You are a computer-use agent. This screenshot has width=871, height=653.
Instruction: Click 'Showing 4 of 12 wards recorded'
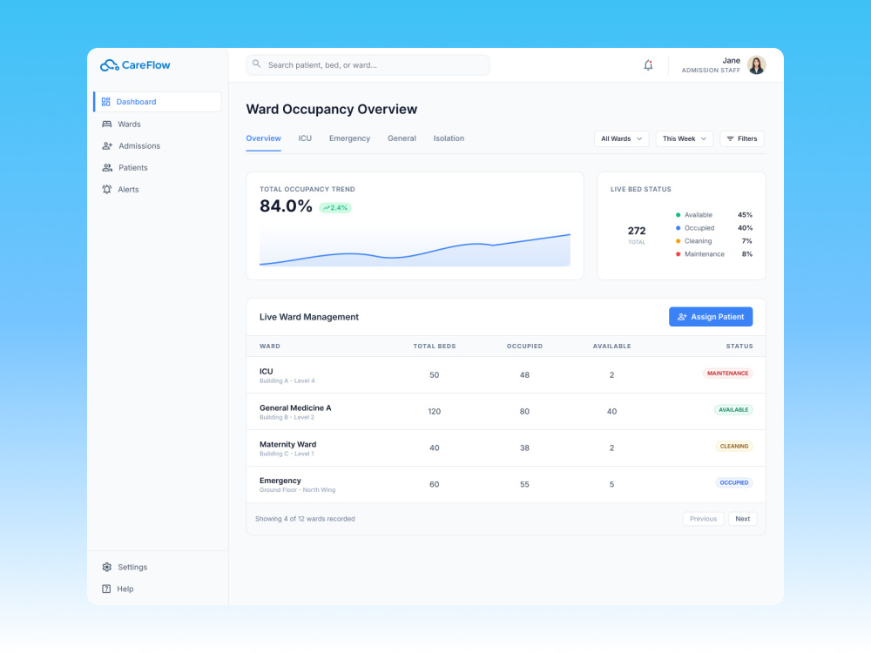coord(305,519)
